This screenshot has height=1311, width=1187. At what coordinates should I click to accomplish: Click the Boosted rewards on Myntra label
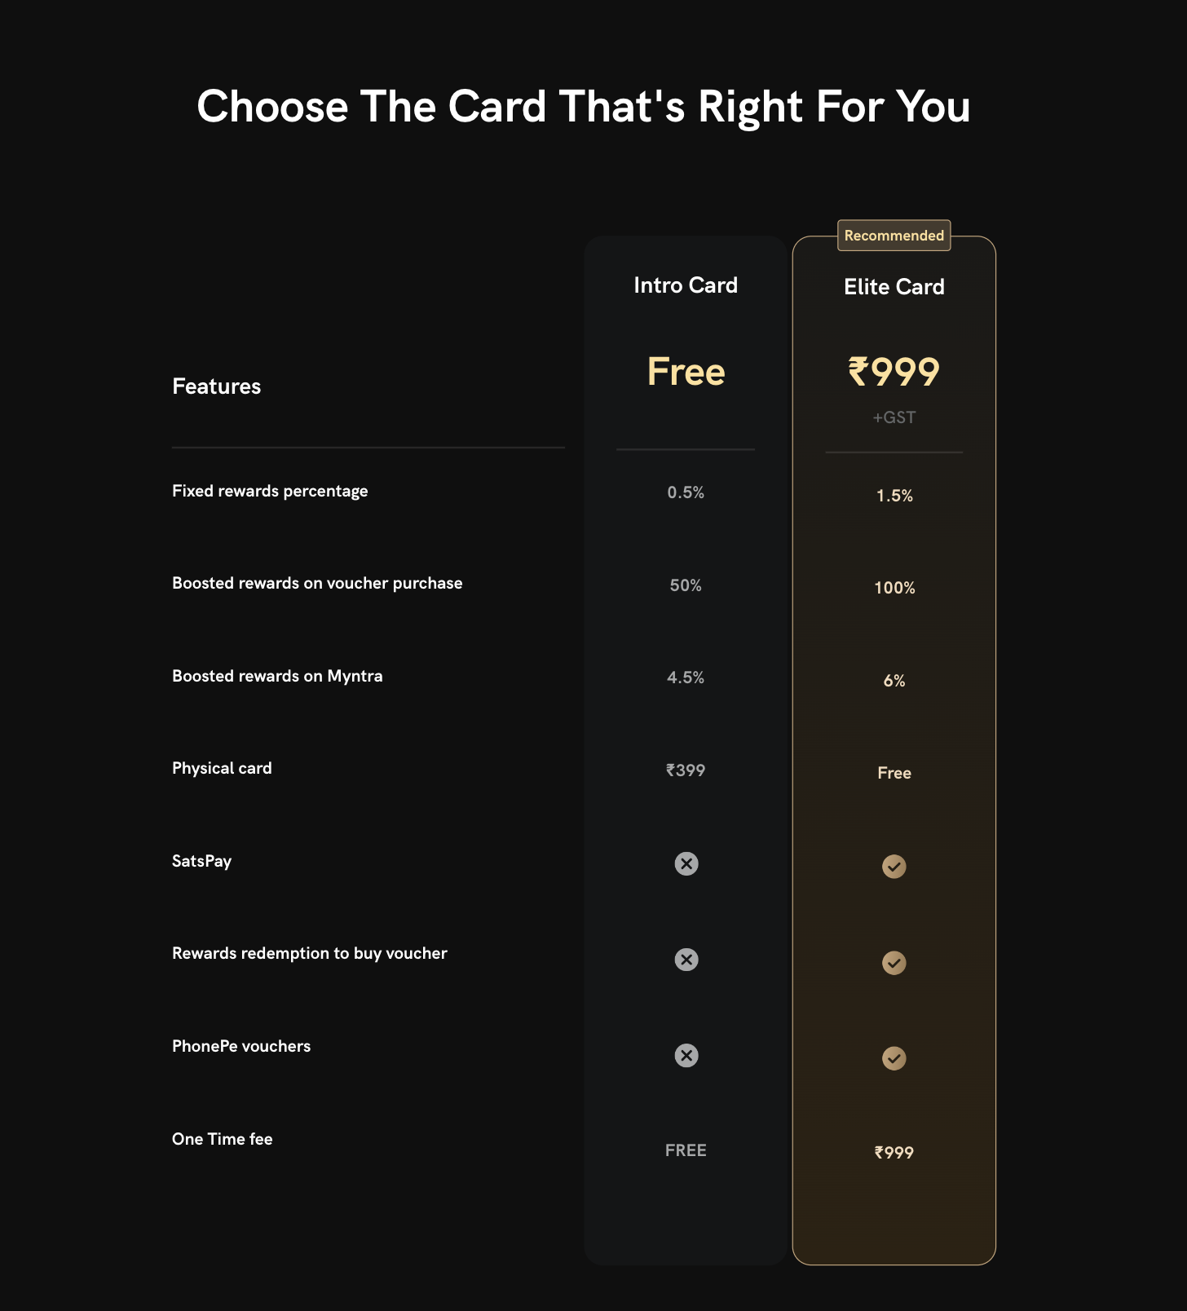pos(277,676)
